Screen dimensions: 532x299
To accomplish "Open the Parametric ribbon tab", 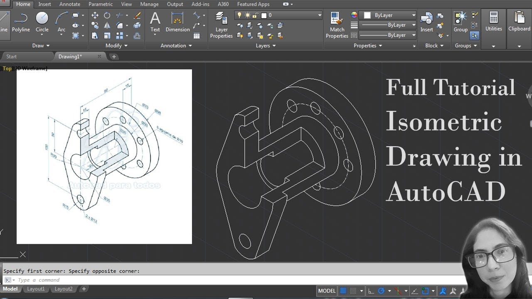I will tap(101, 4).
